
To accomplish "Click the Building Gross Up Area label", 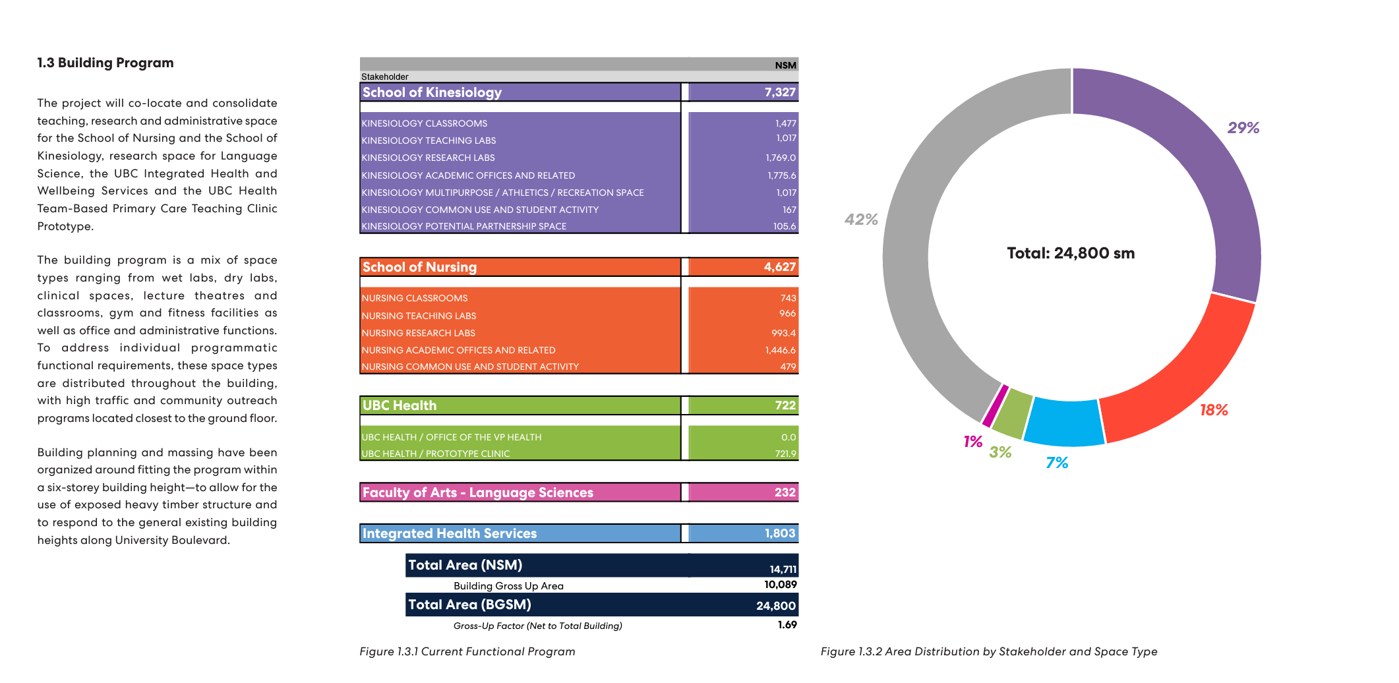I will coord(508,586).
